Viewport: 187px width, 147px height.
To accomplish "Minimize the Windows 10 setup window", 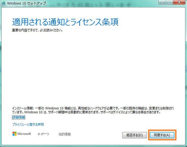I will pyautogui.click(x=162, y=2).
